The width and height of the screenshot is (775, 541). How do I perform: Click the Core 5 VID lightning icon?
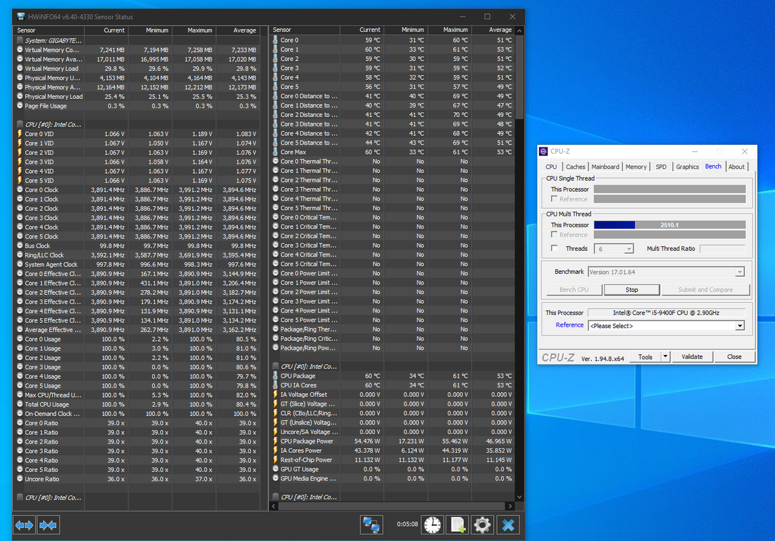point(20,181)
